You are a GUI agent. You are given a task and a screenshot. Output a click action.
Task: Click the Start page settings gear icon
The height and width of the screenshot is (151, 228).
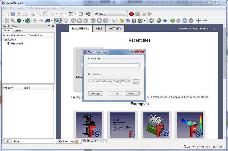coord(215,29)
